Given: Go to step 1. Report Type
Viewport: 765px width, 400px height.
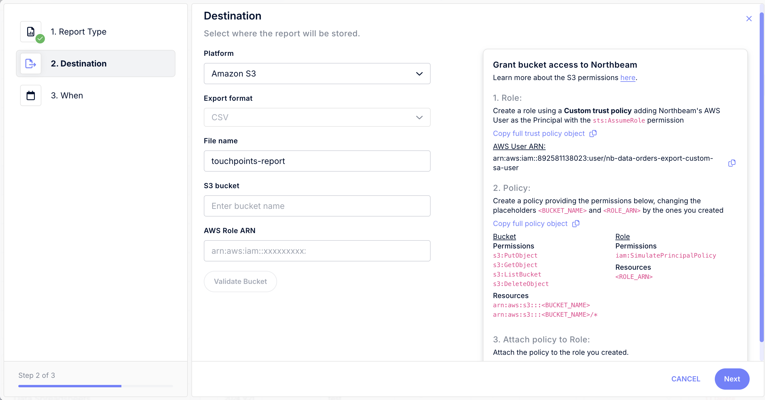Looking at the screenshot, I should coord(78,32).
